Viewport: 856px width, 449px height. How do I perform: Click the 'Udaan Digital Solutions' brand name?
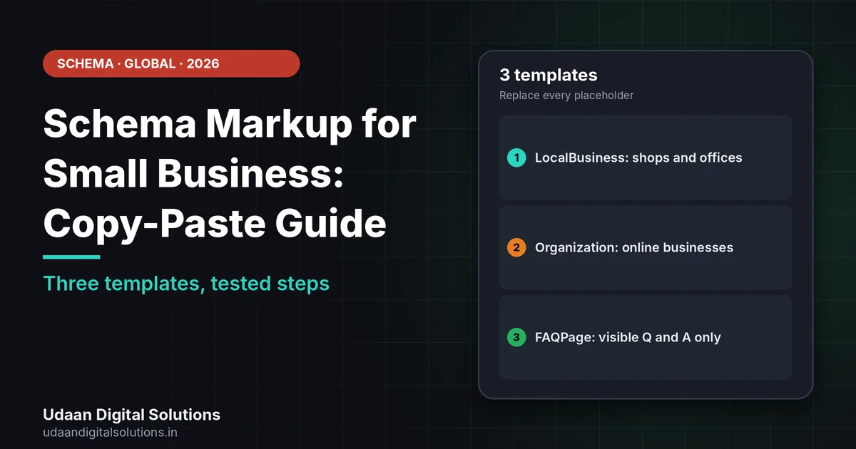(x=132, y=415)
